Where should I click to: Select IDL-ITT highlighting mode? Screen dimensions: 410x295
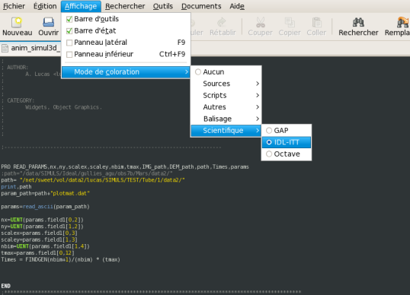click(x=287, y=142)
